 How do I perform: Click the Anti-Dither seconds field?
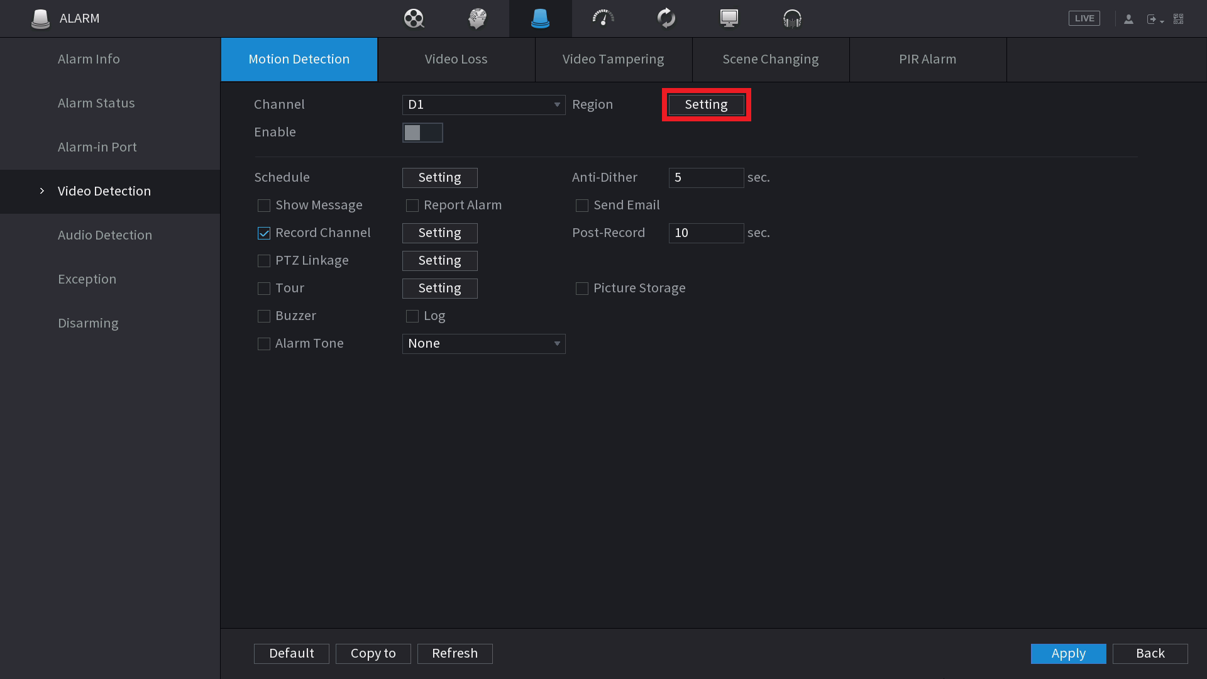[706, 178]
